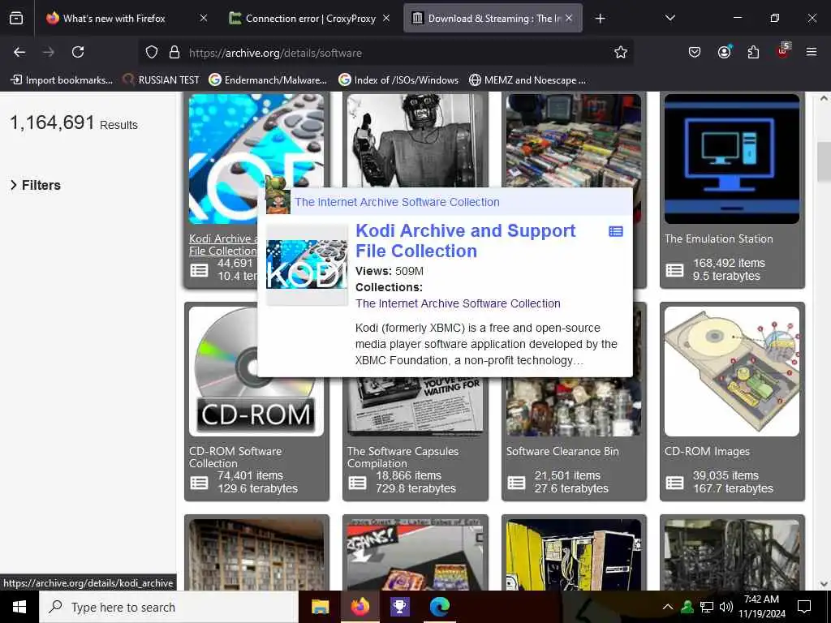
Task: Click the padlock site security icon
Action: (174, 53)
